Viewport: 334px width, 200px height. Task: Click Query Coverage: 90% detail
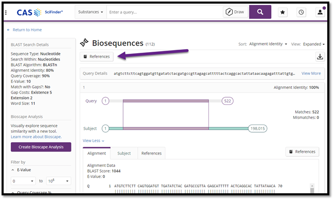[30, 76]
